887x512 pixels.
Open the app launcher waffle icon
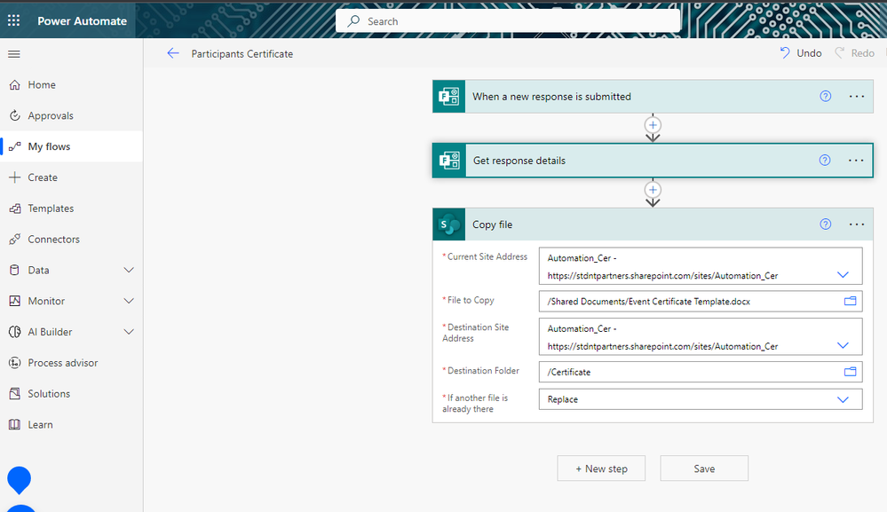click(13, 21)
